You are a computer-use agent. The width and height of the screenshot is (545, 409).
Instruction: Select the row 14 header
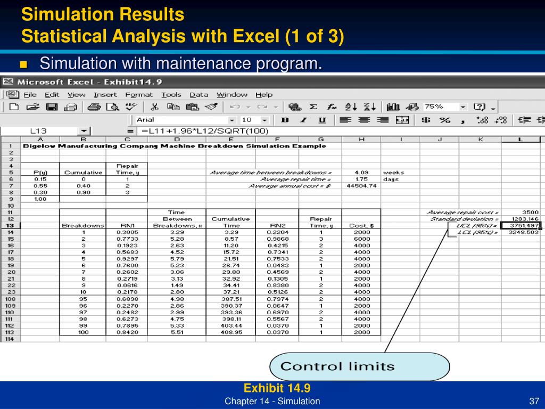(11, 232)
